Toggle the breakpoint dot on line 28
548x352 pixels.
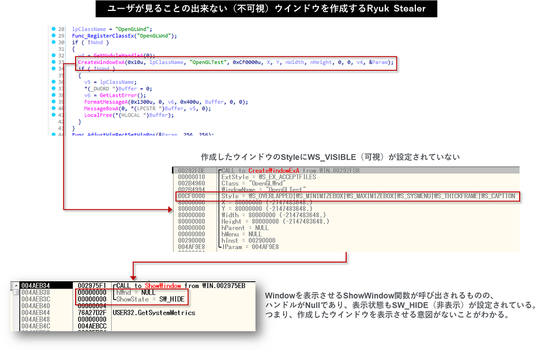point(54,29)
